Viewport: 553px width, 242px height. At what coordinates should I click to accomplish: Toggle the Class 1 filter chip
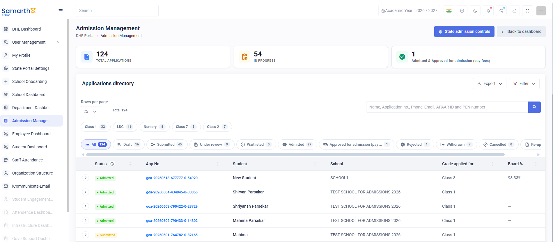(95, 127)
